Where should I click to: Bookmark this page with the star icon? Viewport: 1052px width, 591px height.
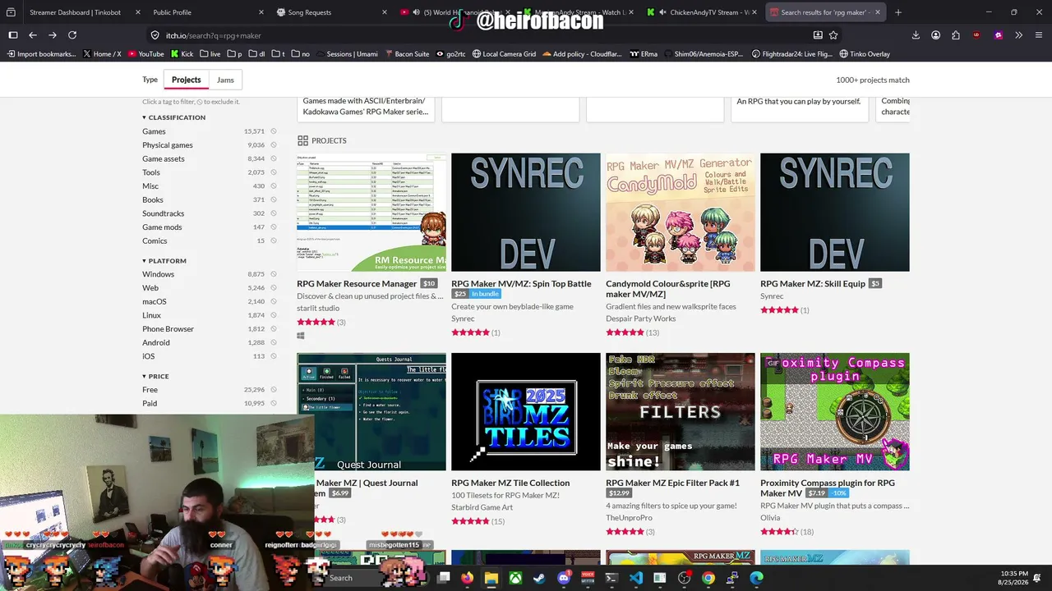[x=833, y=35]
